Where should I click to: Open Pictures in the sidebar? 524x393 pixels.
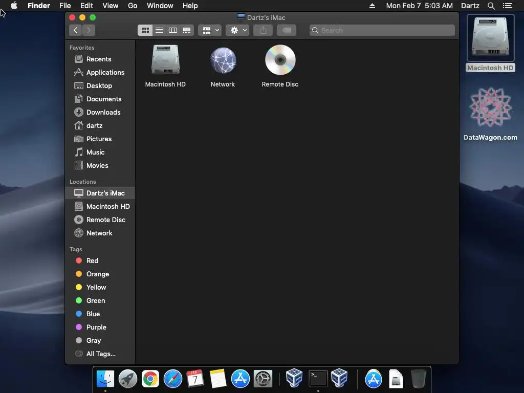click(100, 139)
